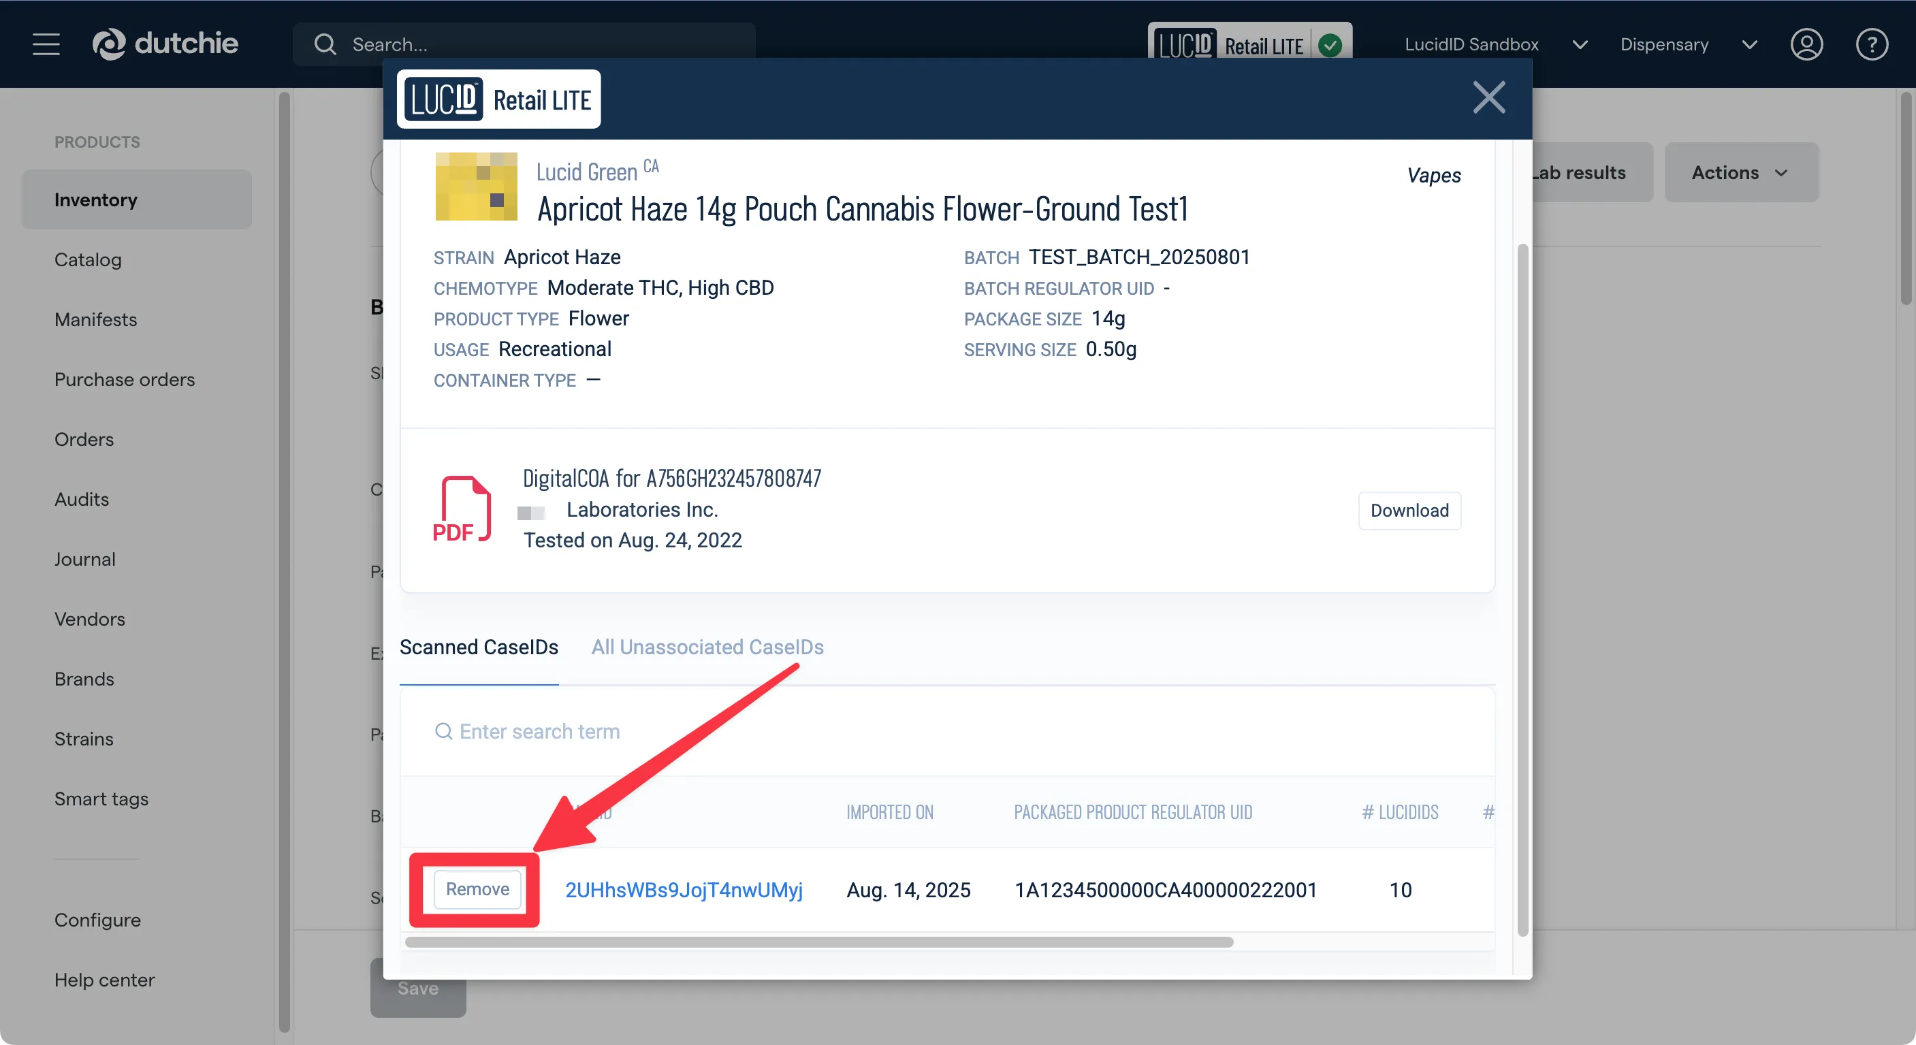The width and height of the screenshot is (1916, 1045).
Task: Open the hamburger navigation menu
Action: (x=46, y=44)
